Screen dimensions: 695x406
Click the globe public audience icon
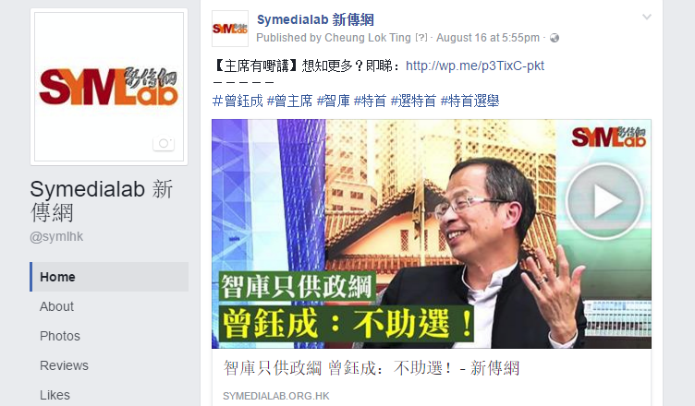[x=554, y=38]
